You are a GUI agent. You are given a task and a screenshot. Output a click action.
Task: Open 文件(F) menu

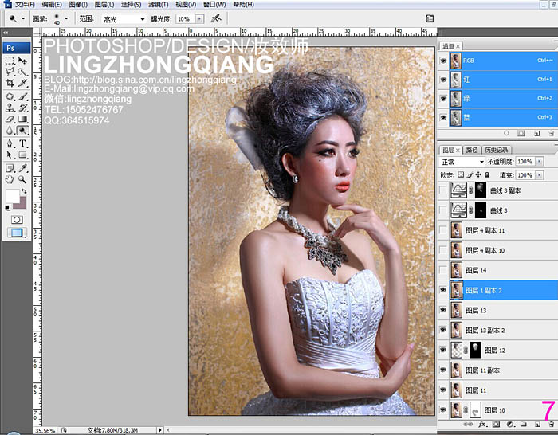[x=25, y=5]
